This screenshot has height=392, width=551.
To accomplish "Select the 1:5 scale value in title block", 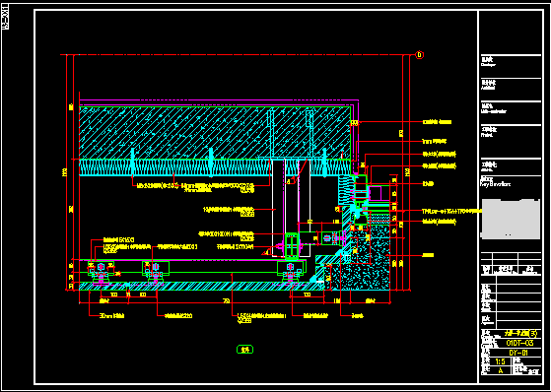I will (501, 361).
